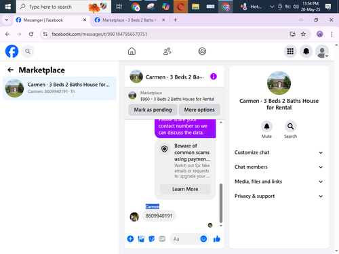Click the scroll down arrow in chat
This screenshot has height=254, width=339.
coord(221,226)
